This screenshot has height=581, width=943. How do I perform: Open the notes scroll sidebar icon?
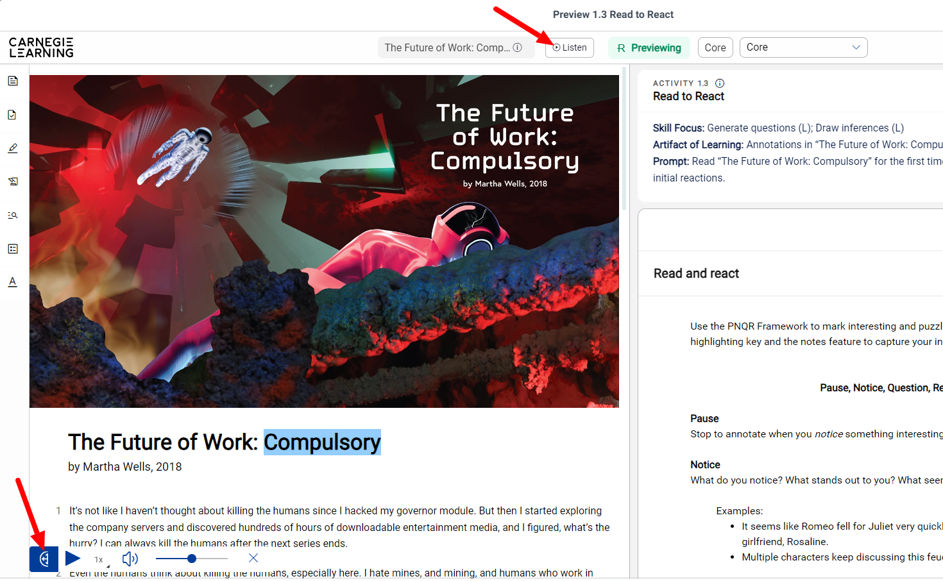13,181
